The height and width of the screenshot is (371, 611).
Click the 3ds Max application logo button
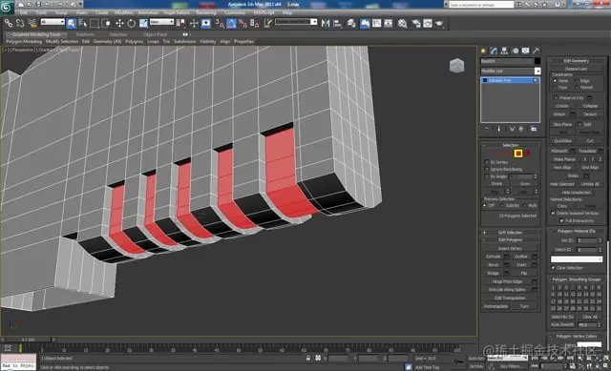(7, 7)
